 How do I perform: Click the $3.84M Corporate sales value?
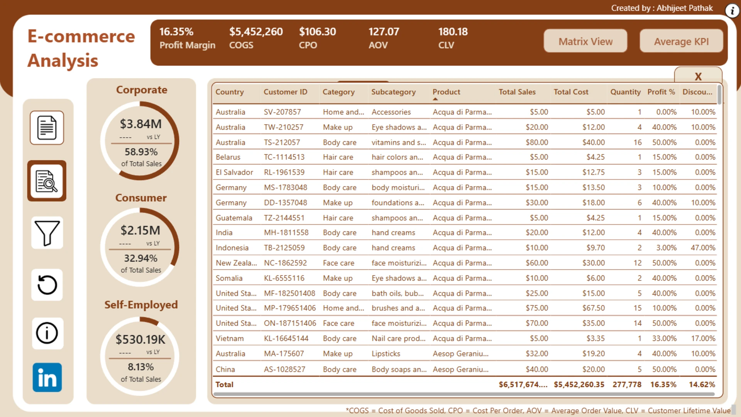(x=140, y=124)
